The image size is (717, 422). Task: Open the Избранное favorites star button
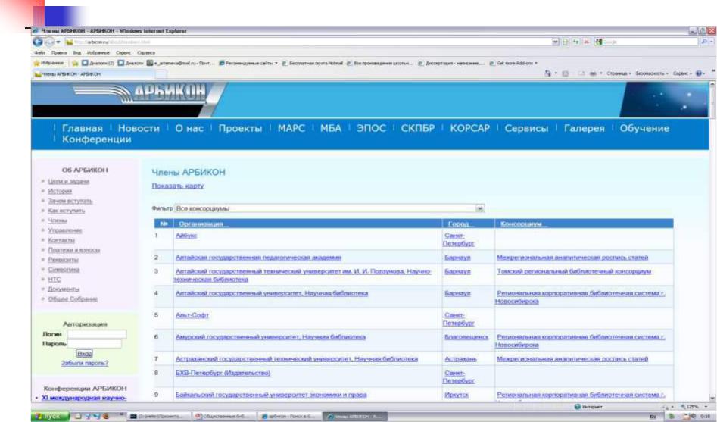tap(48, 63)
